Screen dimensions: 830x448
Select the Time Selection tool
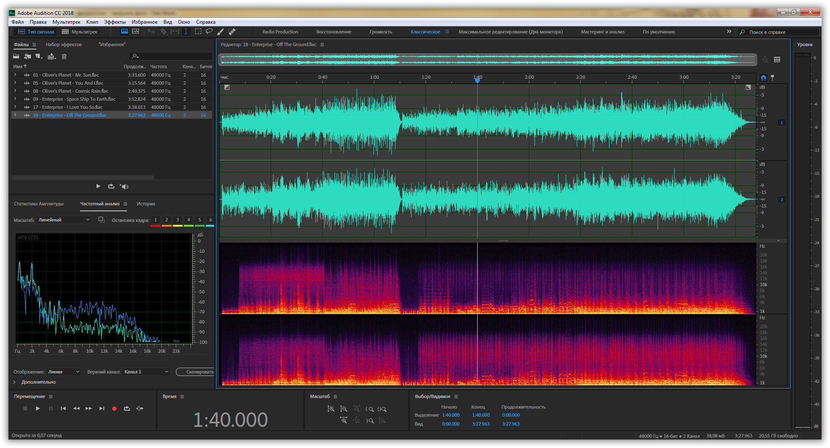click(x=186, y=32)
